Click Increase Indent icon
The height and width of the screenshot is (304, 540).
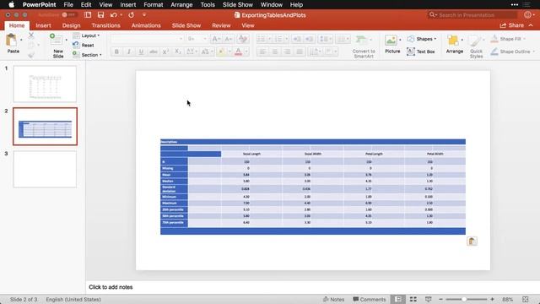pos(309,39)
